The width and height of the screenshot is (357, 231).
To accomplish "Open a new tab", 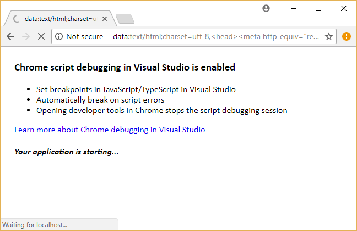I will (125, 19).
